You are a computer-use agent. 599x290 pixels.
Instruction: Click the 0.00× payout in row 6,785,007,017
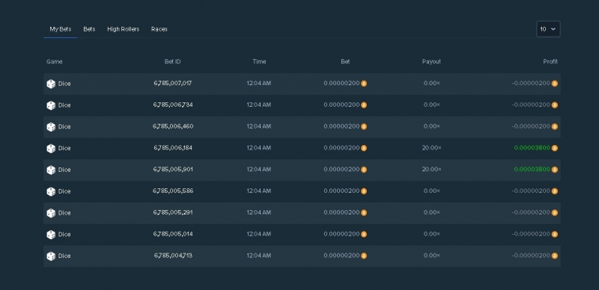click(x=432, y=83)
